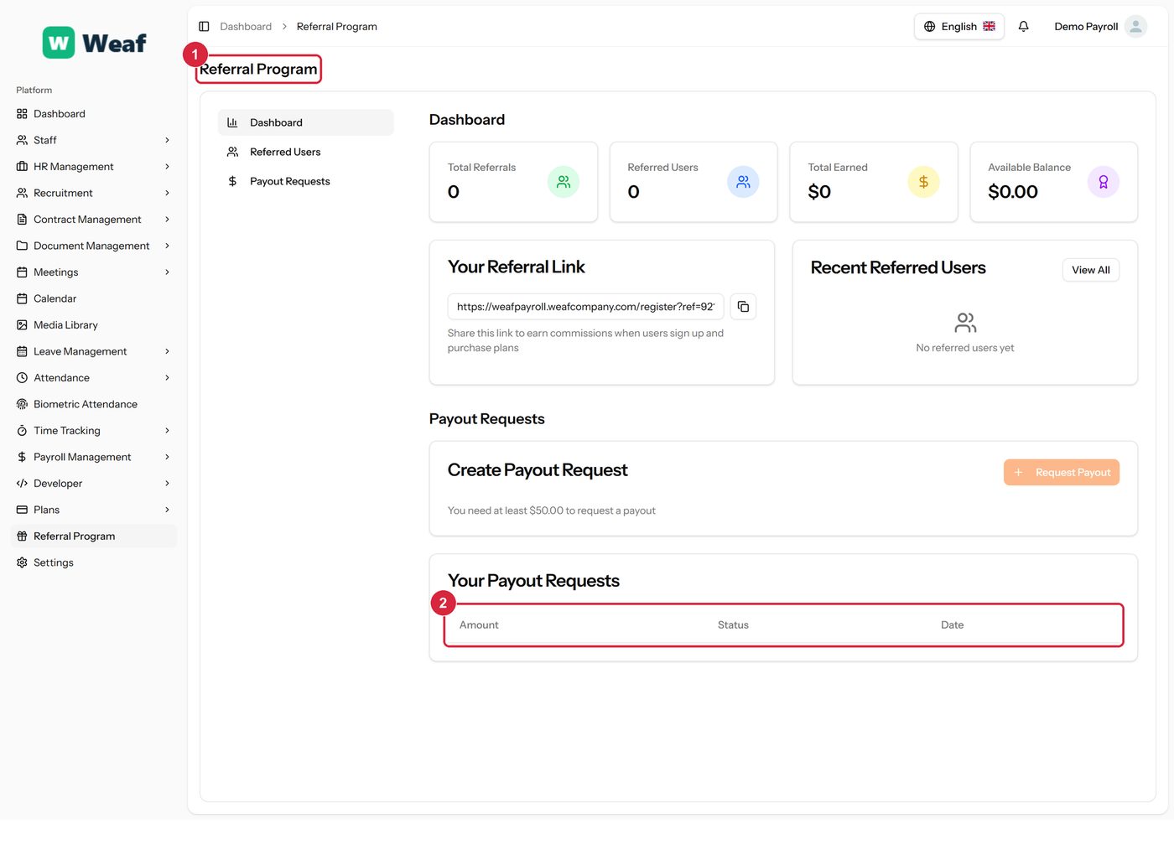This screenshot has height=855, width=1174.
Task: Expand the Recruitment chevron
Action: tap(167, 193)
